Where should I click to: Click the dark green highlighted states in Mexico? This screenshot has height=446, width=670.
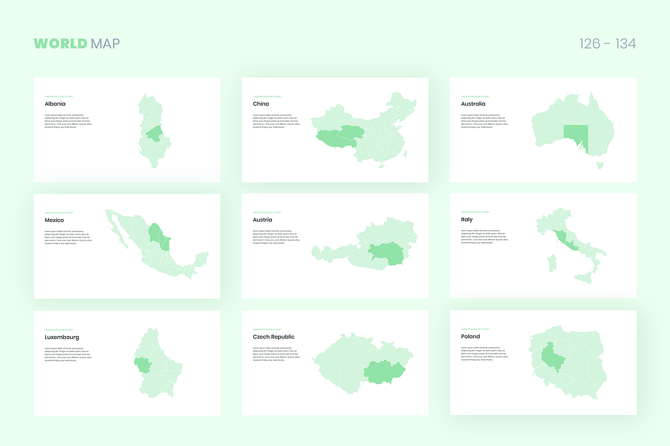pos(160,236)
